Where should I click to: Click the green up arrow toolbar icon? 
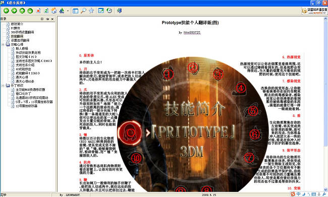22,11
